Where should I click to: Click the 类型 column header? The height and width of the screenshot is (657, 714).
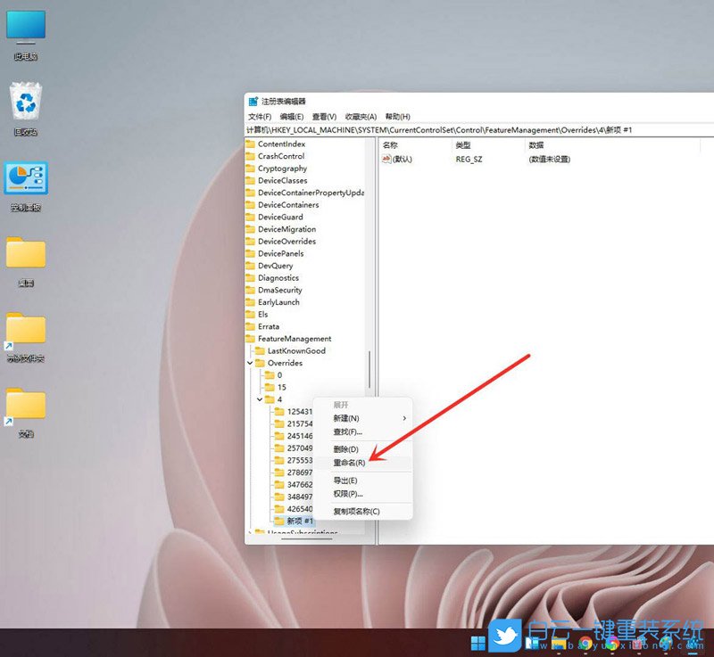(x=463, y=144)
